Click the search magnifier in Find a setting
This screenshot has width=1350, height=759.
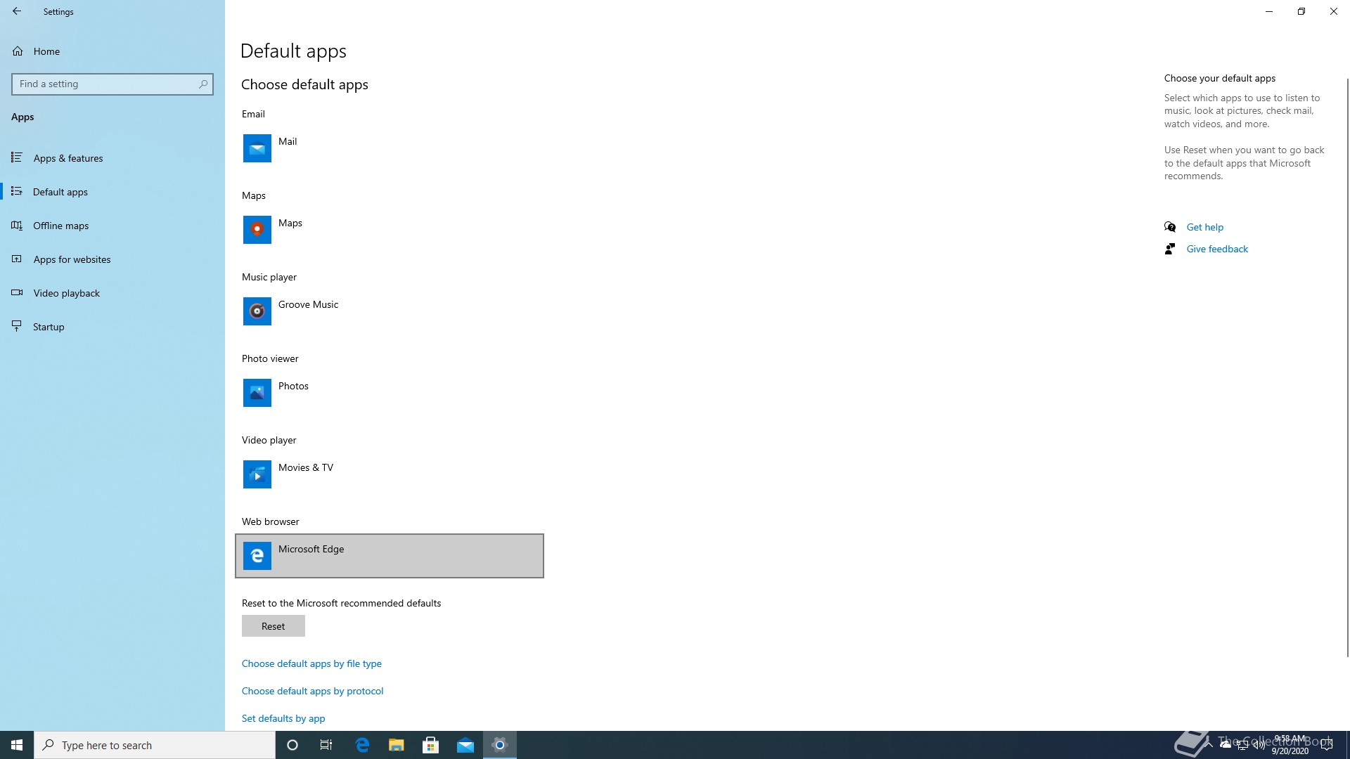[203, 84]
